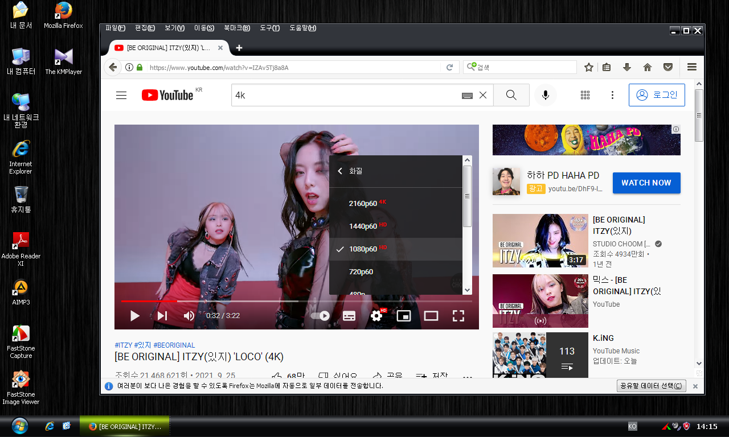Launch Internet Explorer from quick launch
729x437 pixels.
[50, 426]
